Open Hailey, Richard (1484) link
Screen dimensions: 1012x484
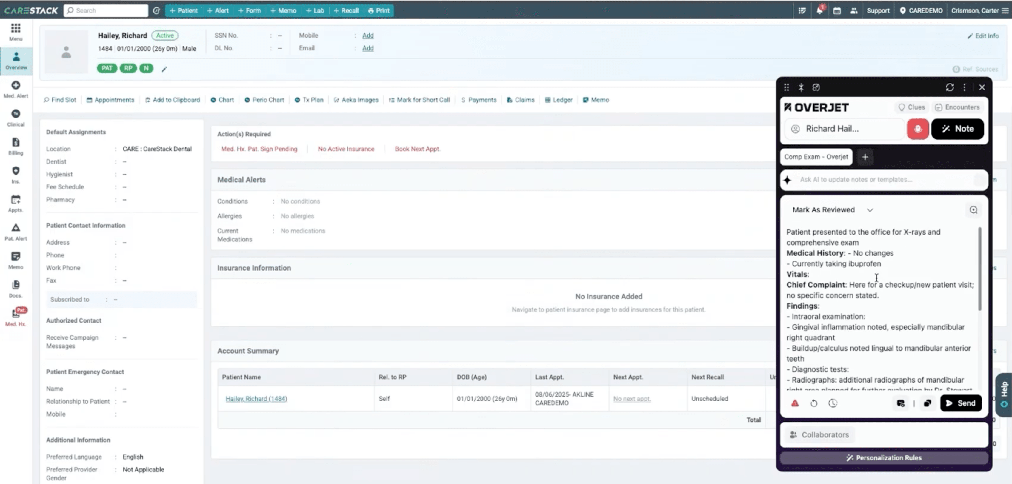[x=256, y=398]
